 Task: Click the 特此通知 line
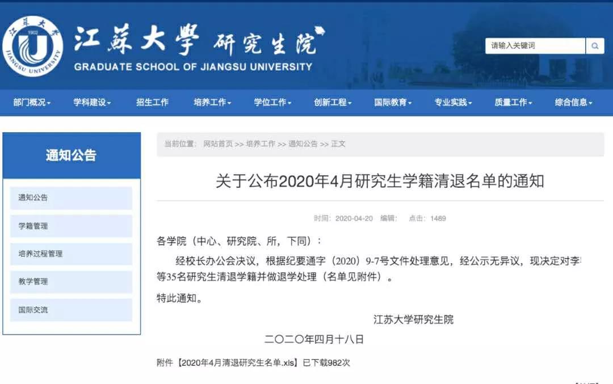(179, 298)
